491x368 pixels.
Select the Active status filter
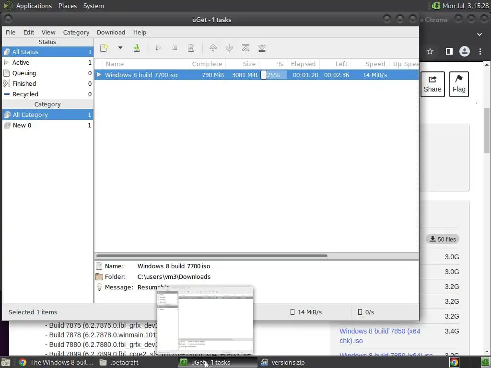coord(47,63)
